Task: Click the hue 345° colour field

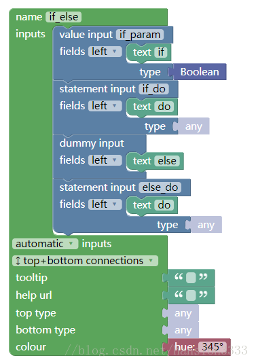Action: point(213,347)
